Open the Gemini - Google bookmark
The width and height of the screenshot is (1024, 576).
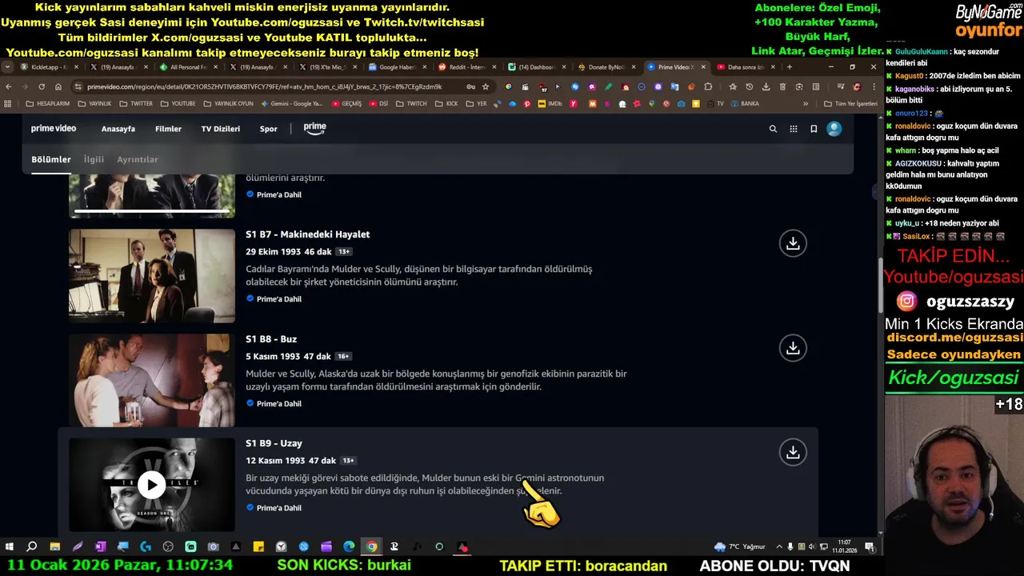291,103
